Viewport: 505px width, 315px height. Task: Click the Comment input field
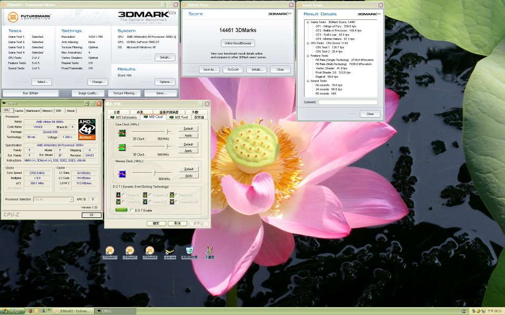pos(348,102)
